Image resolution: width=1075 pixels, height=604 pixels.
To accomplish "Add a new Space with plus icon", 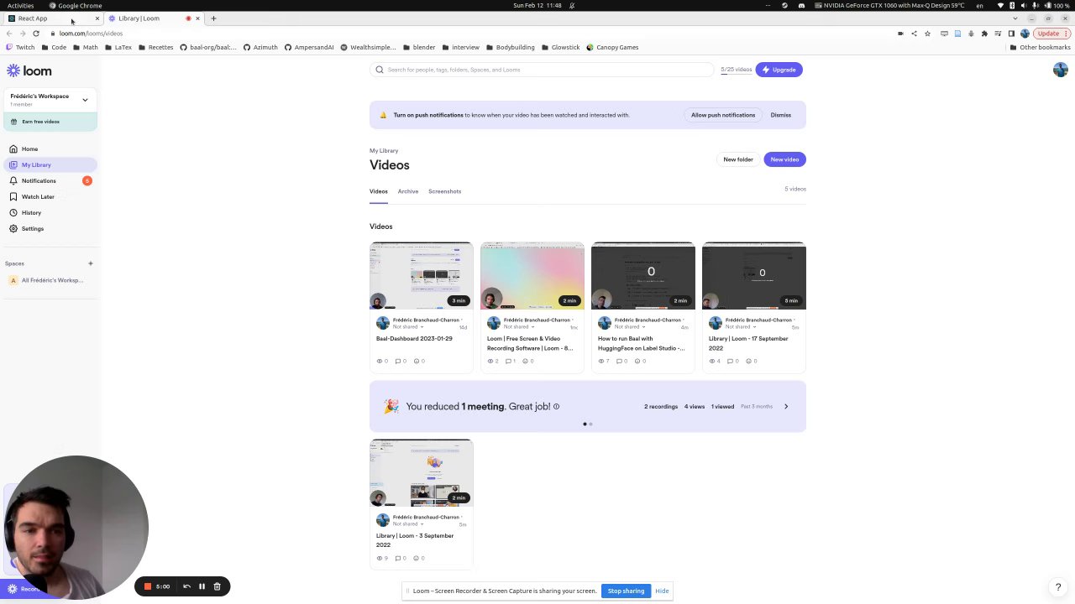I will [x=91, y=263].
